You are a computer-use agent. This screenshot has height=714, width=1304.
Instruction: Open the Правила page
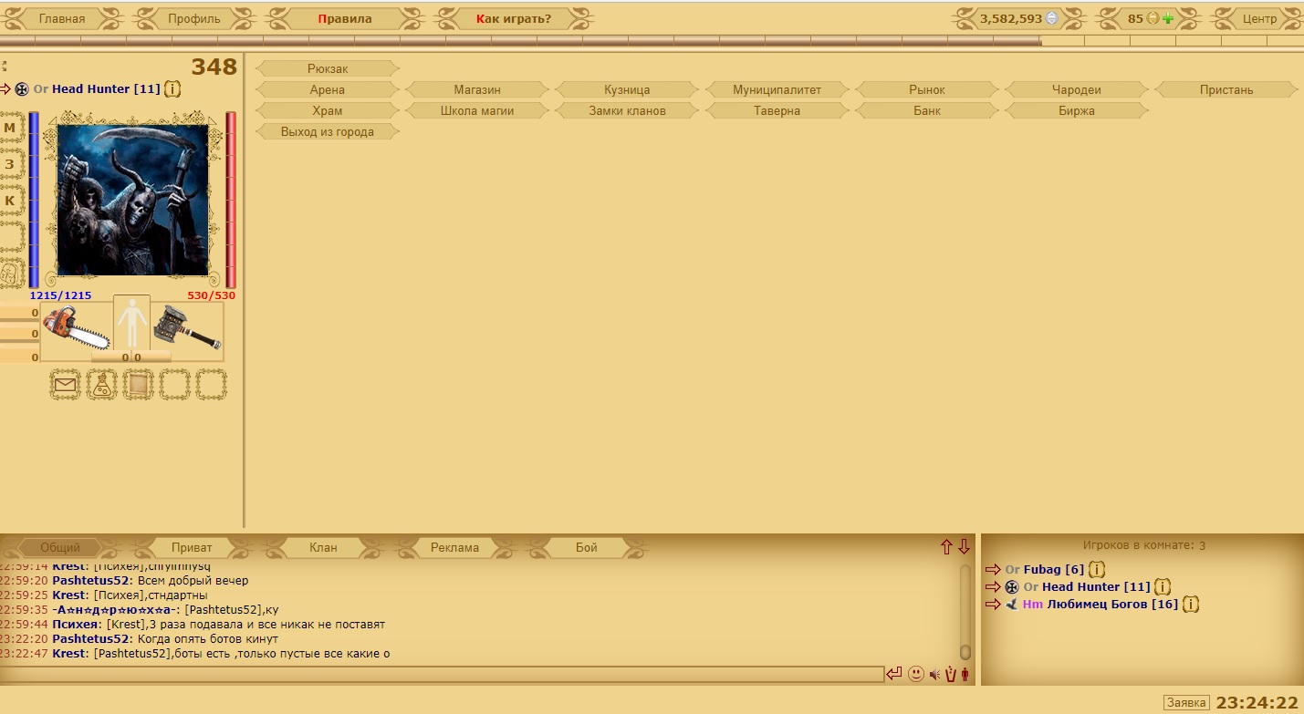coord(345,18)
